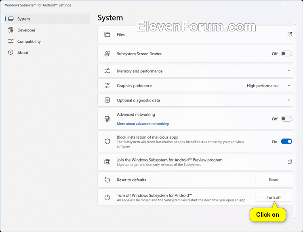303x232 pixels.
Task: Click the Files folder icon
Action: coord(107,35)
